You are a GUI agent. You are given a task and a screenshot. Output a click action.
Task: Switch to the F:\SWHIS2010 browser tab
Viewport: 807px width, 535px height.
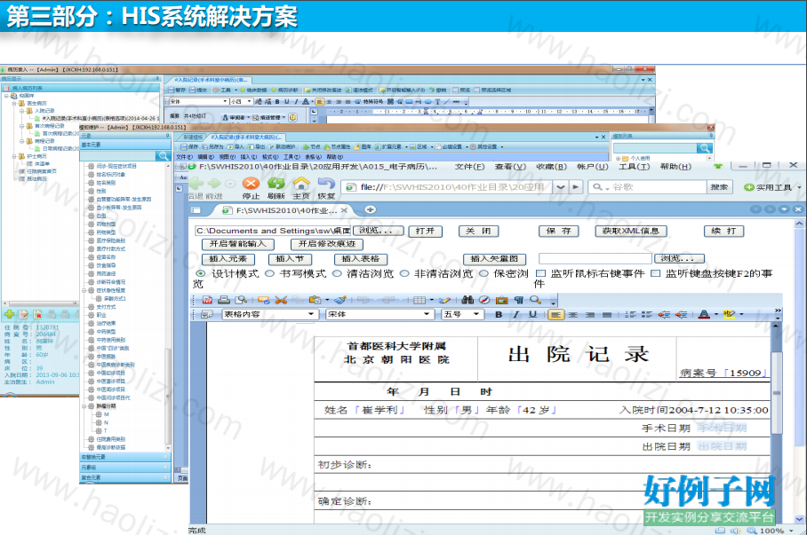click(281, 210)
